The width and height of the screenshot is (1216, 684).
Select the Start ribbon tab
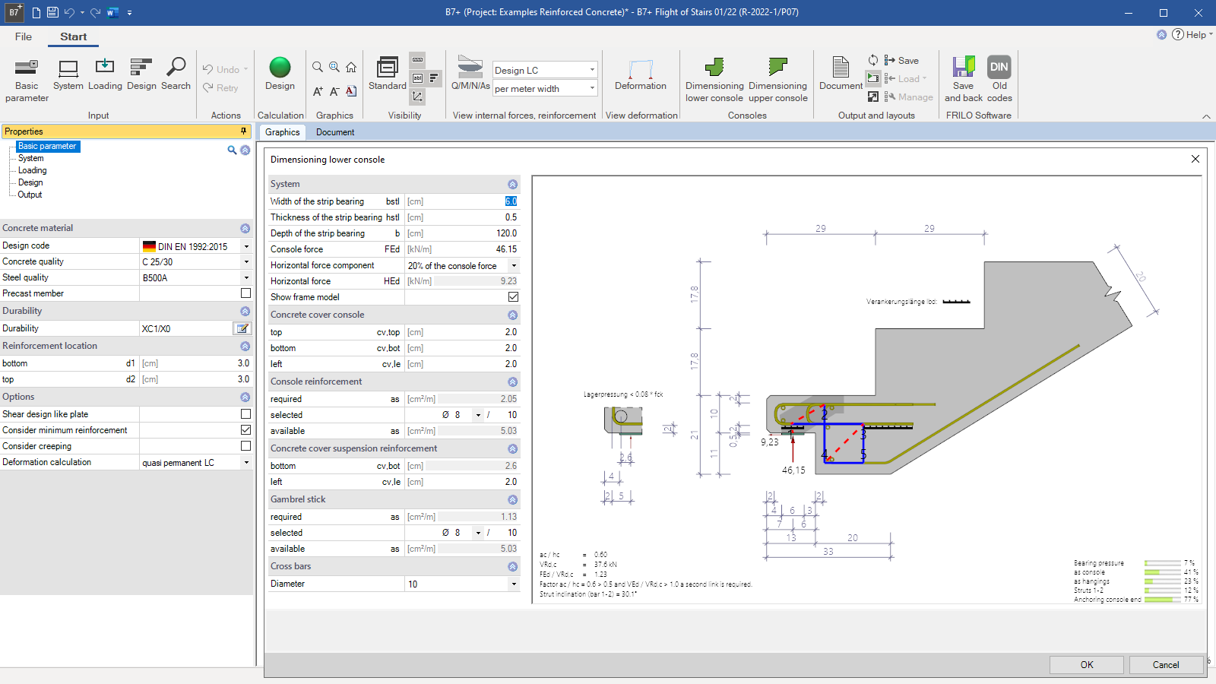click(74, 36)
